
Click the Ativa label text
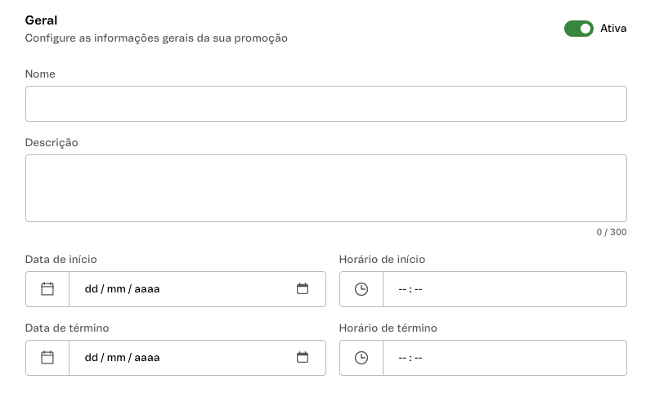(x=613, y=29)
